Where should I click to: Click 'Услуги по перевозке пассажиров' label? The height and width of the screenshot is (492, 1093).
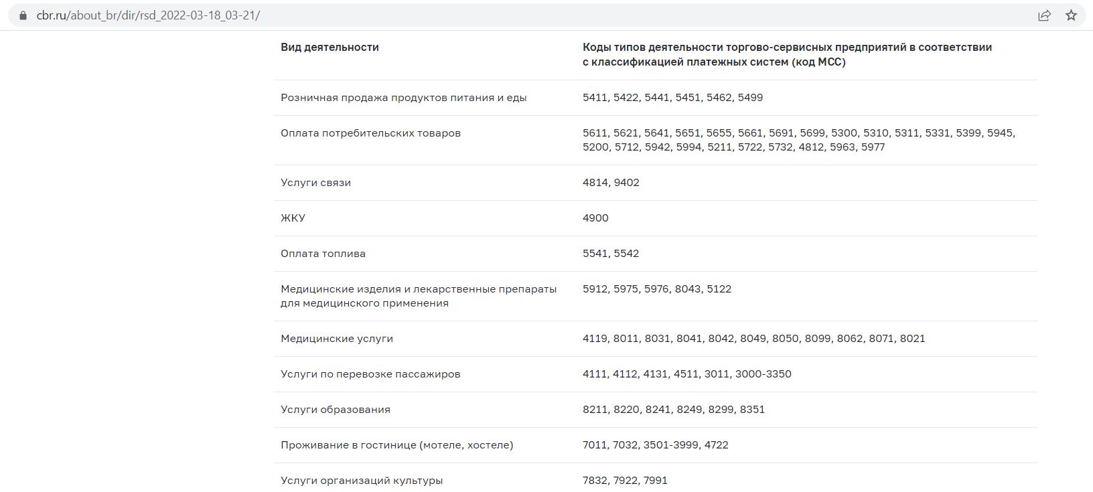click(370, 374)
